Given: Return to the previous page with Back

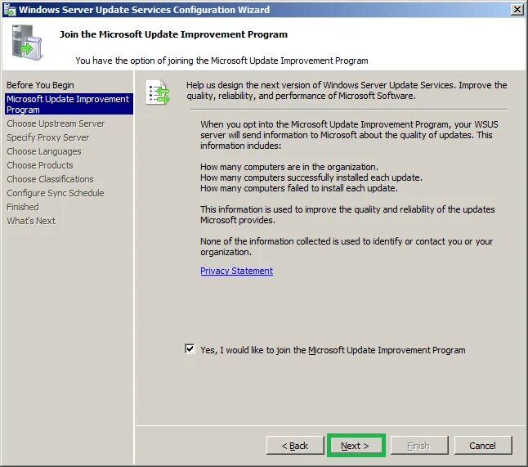Looking at the screenshot, I should 294,446.
